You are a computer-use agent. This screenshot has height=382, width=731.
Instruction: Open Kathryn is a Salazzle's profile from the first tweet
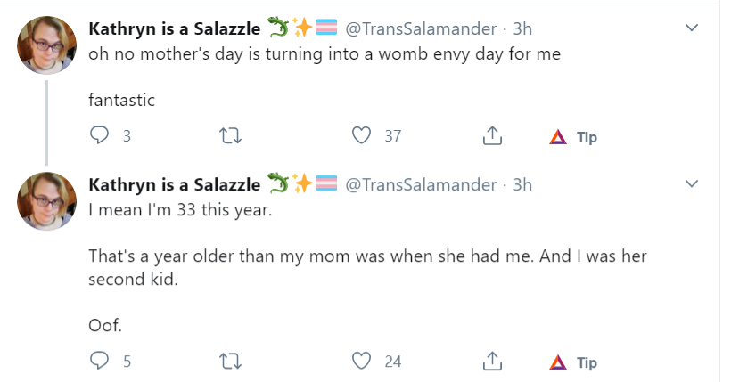[175, 28]
